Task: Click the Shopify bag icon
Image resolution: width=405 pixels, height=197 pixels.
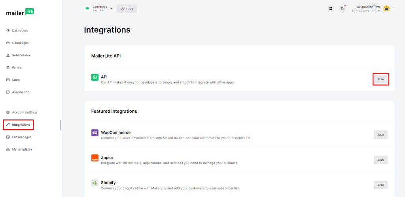Action: coord(95,183)
